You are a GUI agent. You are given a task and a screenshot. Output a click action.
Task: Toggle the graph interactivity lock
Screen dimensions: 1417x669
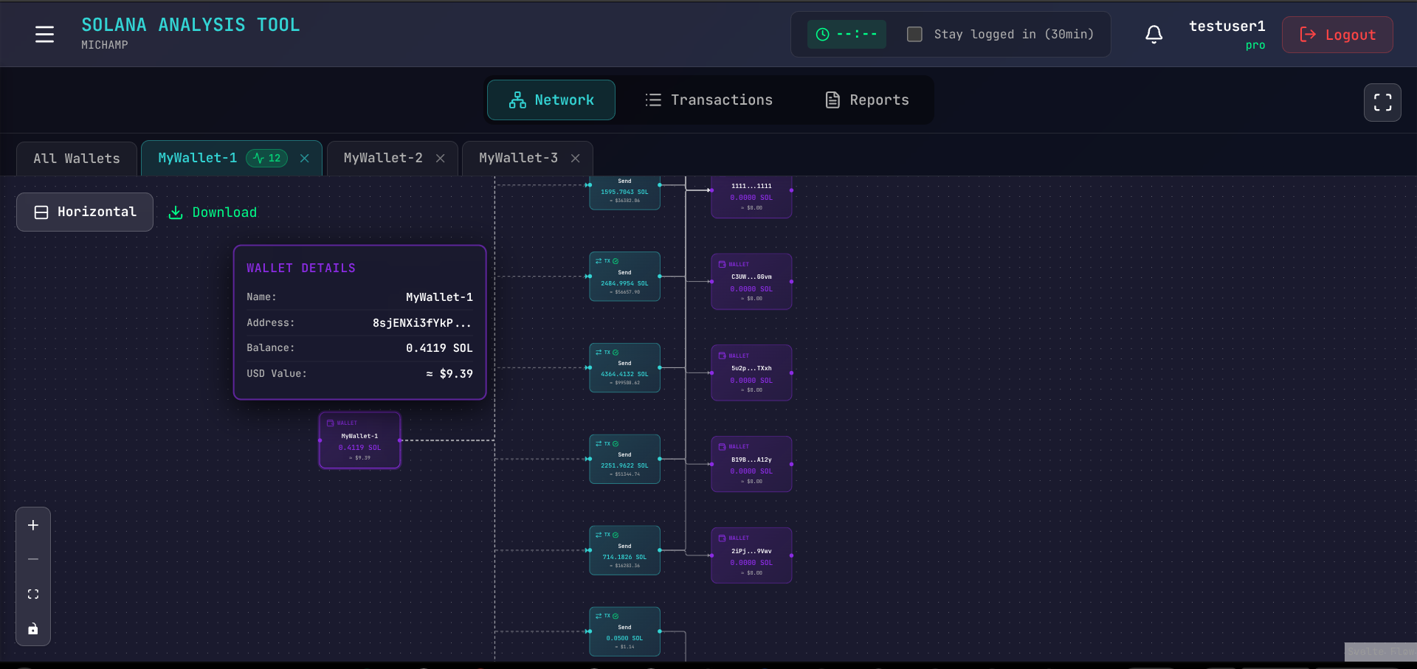point(33,628)
